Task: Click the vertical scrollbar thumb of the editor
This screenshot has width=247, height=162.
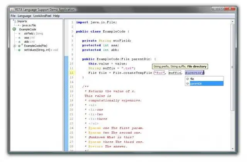Action: point(232,67)
